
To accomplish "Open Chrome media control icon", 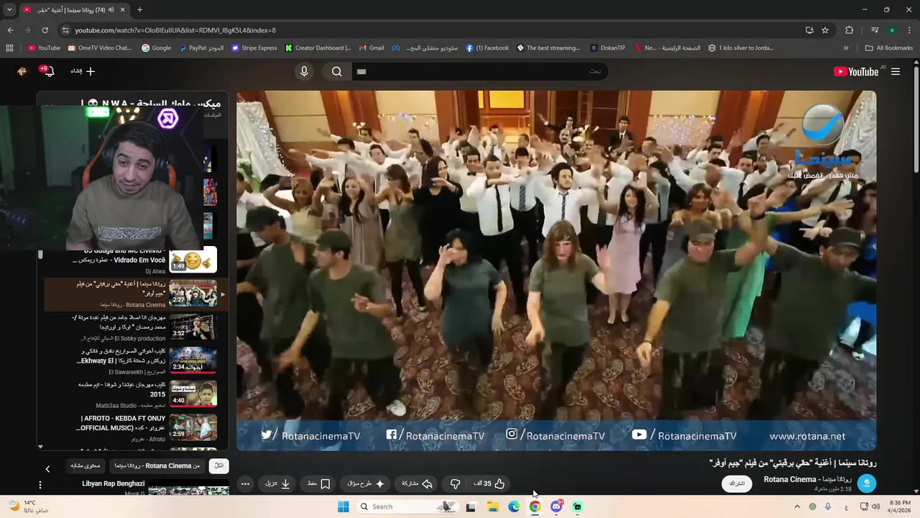I will (875, 30).
